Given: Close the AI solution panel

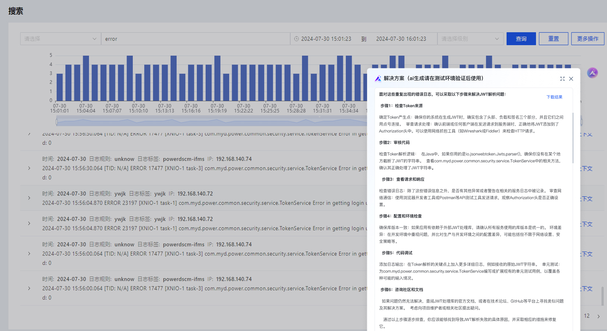Looking at the screenshot, I should coord(571,79).
